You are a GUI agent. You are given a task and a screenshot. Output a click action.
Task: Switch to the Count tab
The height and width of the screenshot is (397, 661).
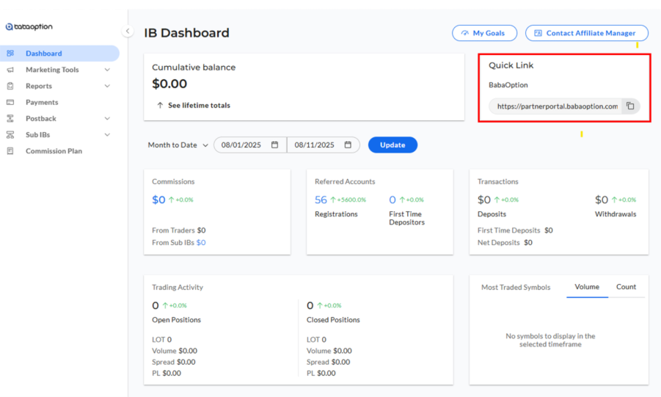coord(626,287)
